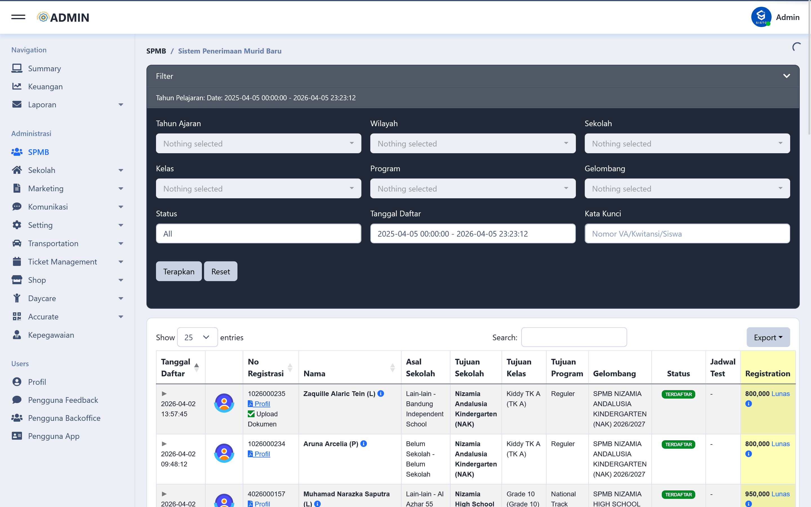Viewport: 811px width, 507px height.
Task: Open the Show entries count dropdown
Action: coord(197,337)
